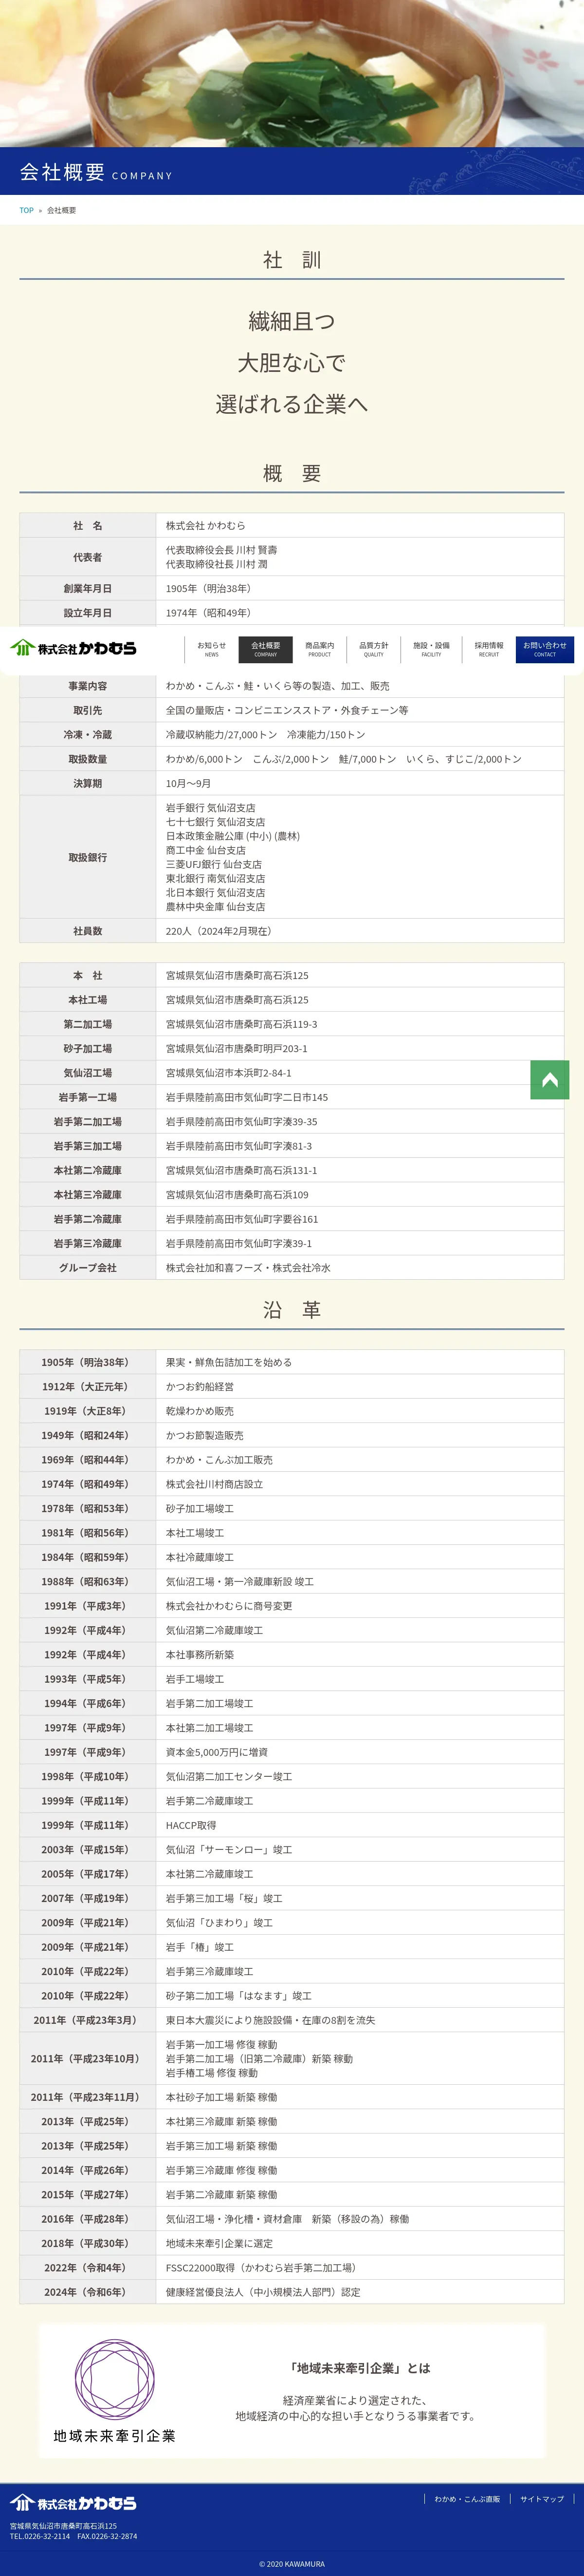This screenshot has height=2576, width=584.
Task: Open the 採用情報 RECRUIT menu item
Action: 489,649
